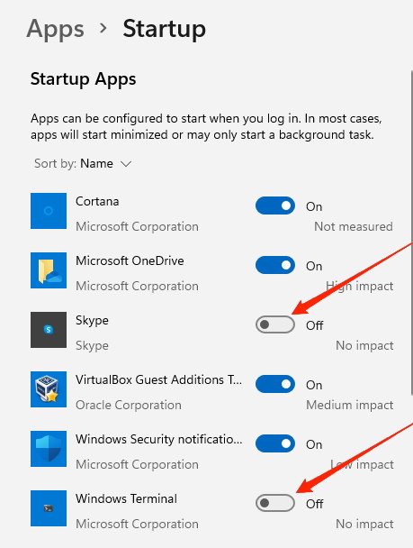This screenshot has height=548, width=413.
Task: Click the Windows Security shield icon
Action: pos(49,448)
